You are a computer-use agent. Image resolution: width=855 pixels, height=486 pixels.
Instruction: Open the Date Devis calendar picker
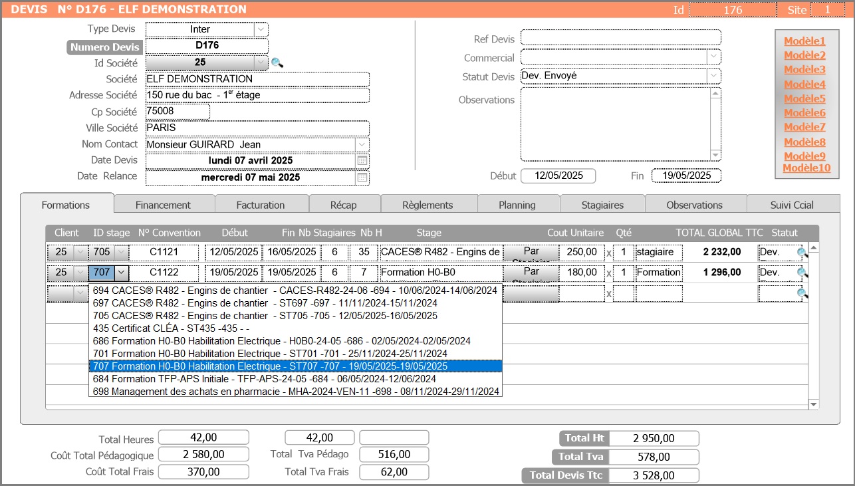(x=362, y=161)
